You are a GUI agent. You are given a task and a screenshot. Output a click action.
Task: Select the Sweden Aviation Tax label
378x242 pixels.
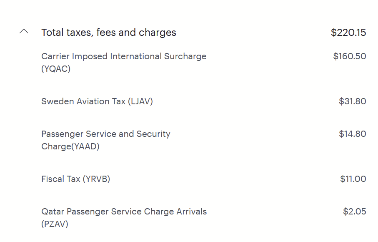pyautogui.click(x=83, y=101)
